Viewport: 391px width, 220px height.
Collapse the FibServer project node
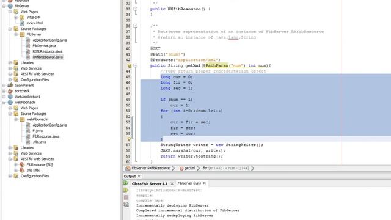(4, 6)
